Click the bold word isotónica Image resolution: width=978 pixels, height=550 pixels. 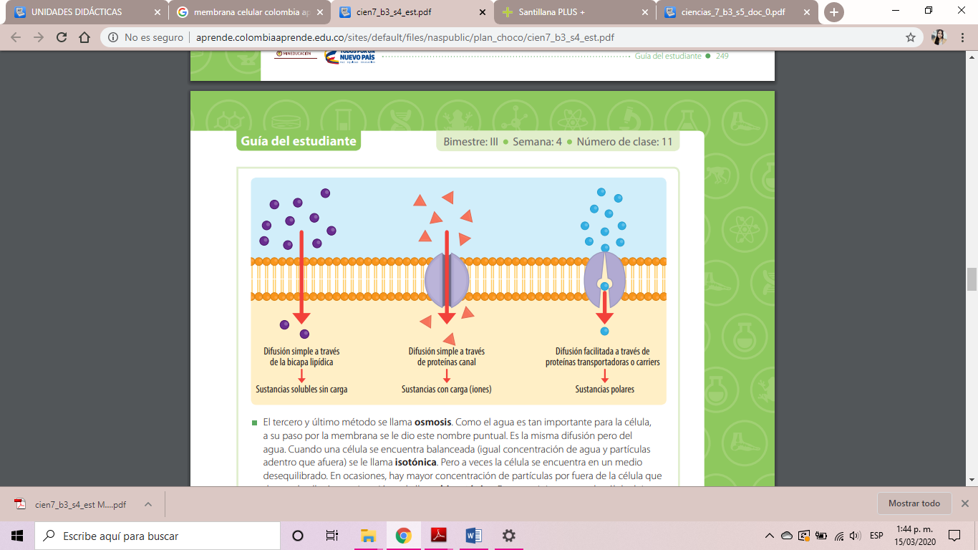pyautogui.click(x=415, y=462)
